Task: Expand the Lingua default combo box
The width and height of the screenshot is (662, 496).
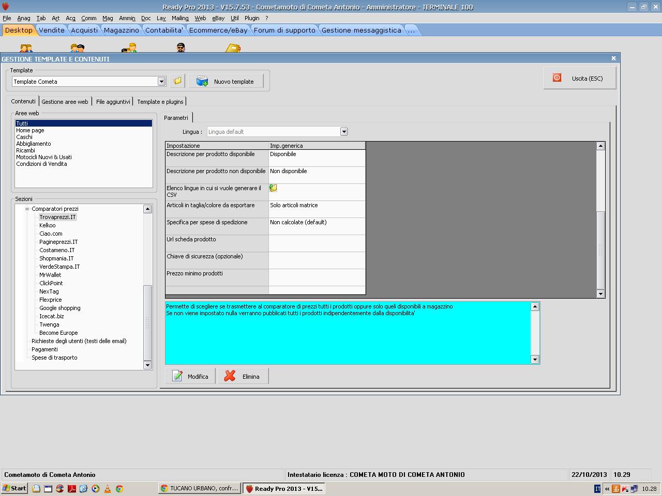Action: pos(344,132)
